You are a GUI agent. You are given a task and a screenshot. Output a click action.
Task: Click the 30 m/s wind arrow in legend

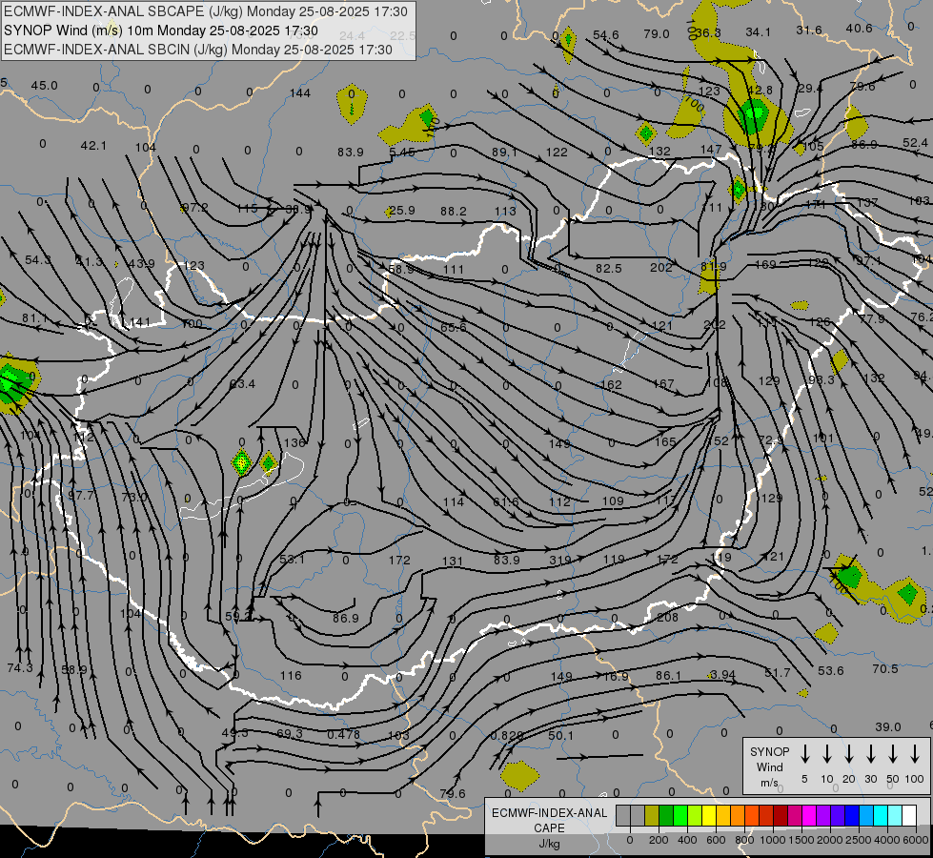click(870, 754)
